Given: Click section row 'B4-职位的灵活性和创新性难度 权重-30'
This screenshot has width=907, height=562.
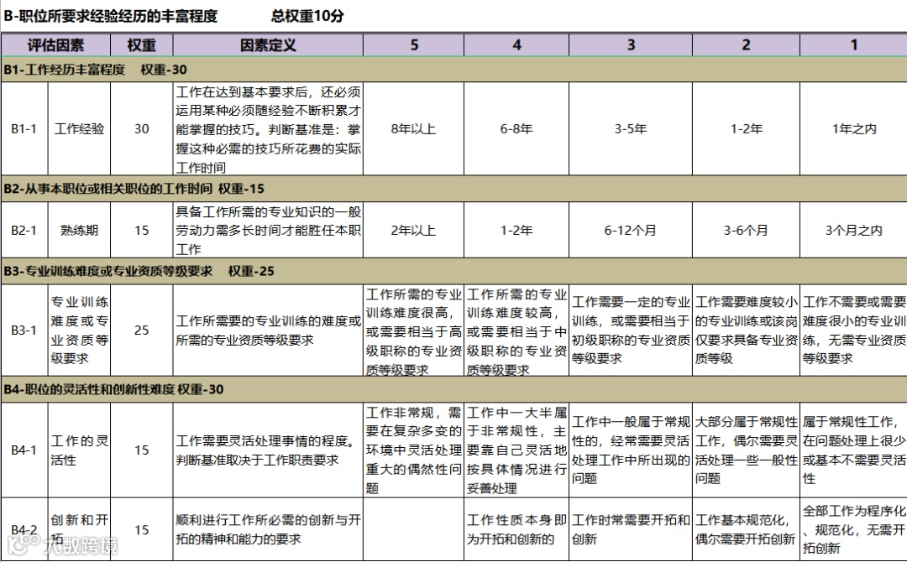Looking at the screenshot, I should [x=454, y=389].
